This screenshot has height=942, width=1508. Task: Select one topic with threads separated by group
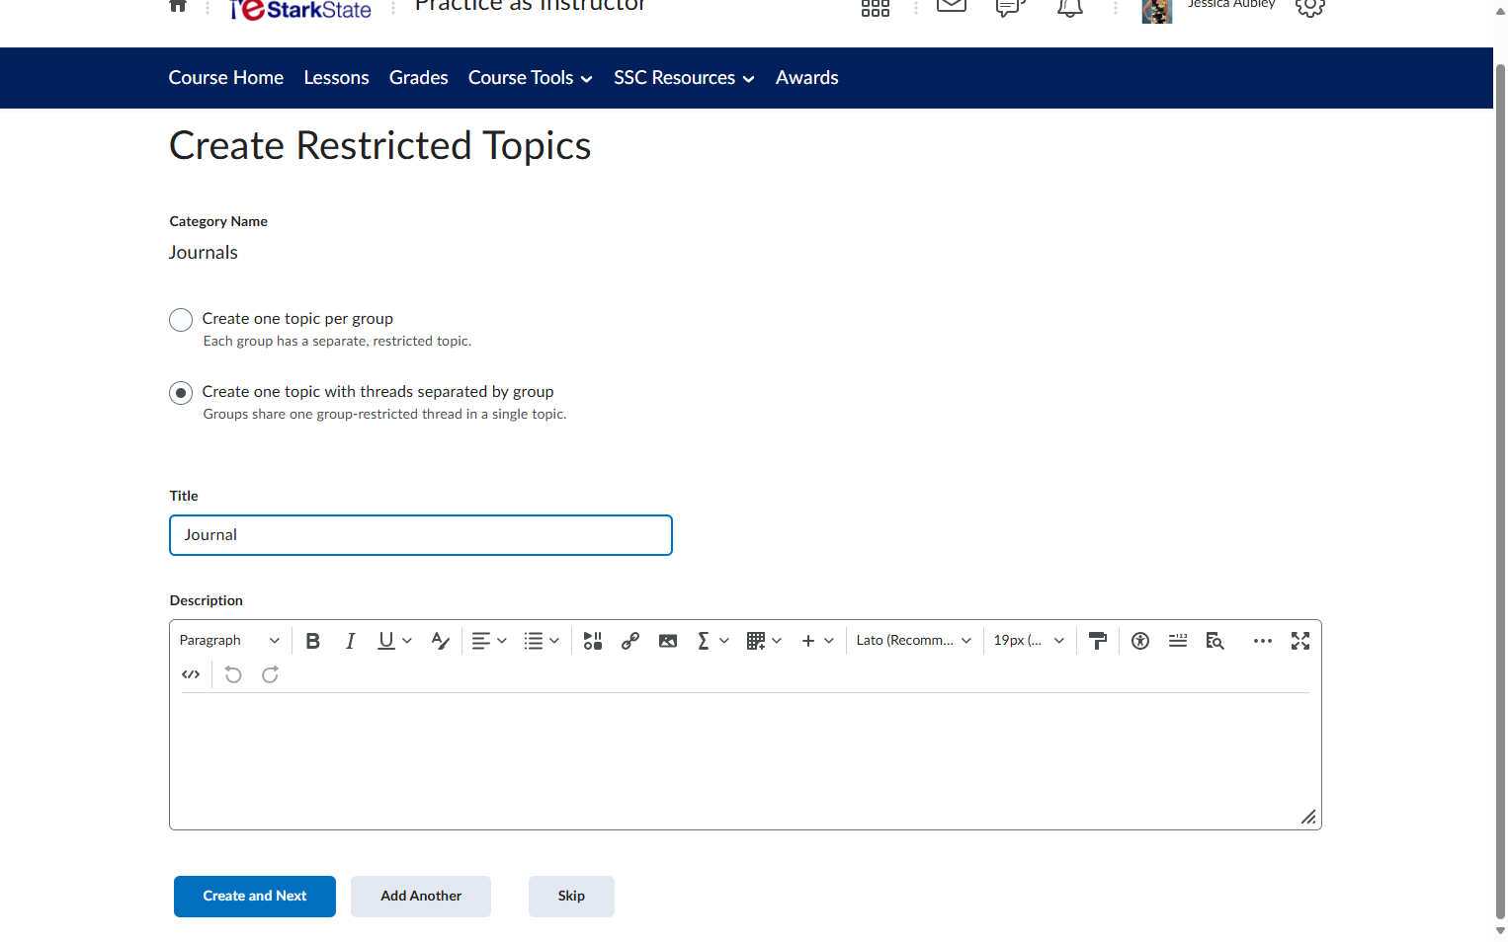click(181, 393)
